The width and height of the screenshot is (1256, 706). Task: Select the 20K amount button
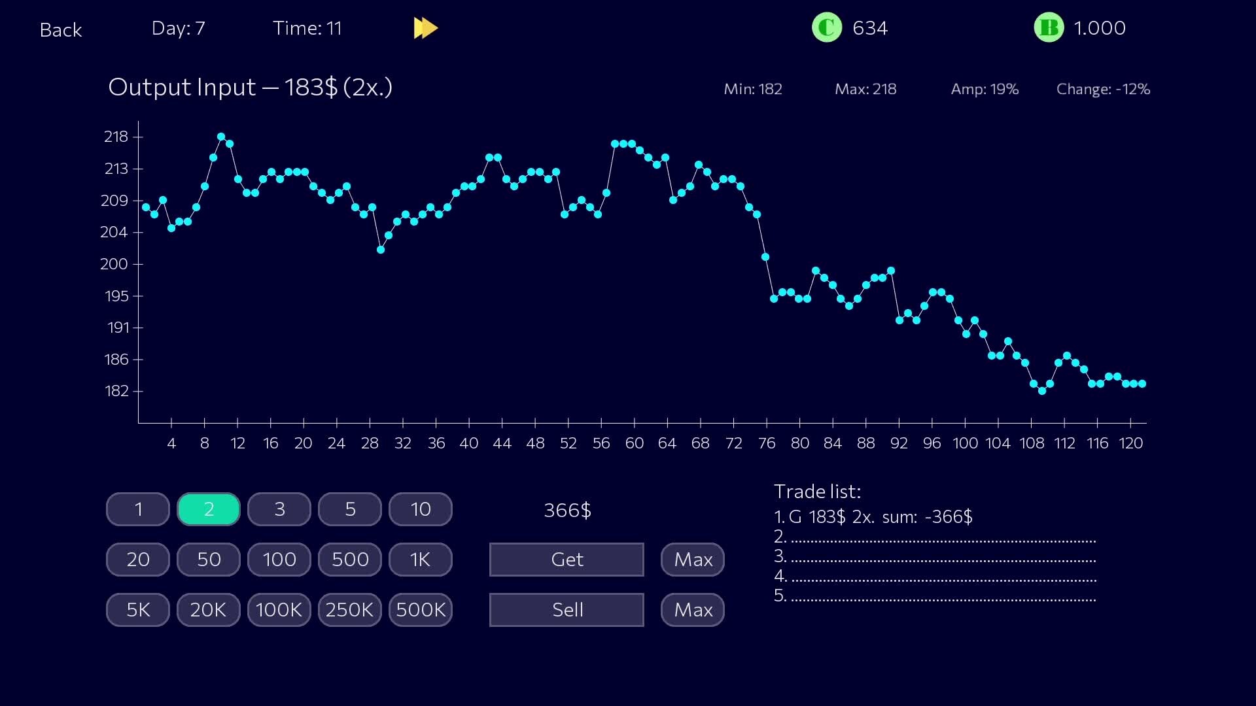point(209,610)
